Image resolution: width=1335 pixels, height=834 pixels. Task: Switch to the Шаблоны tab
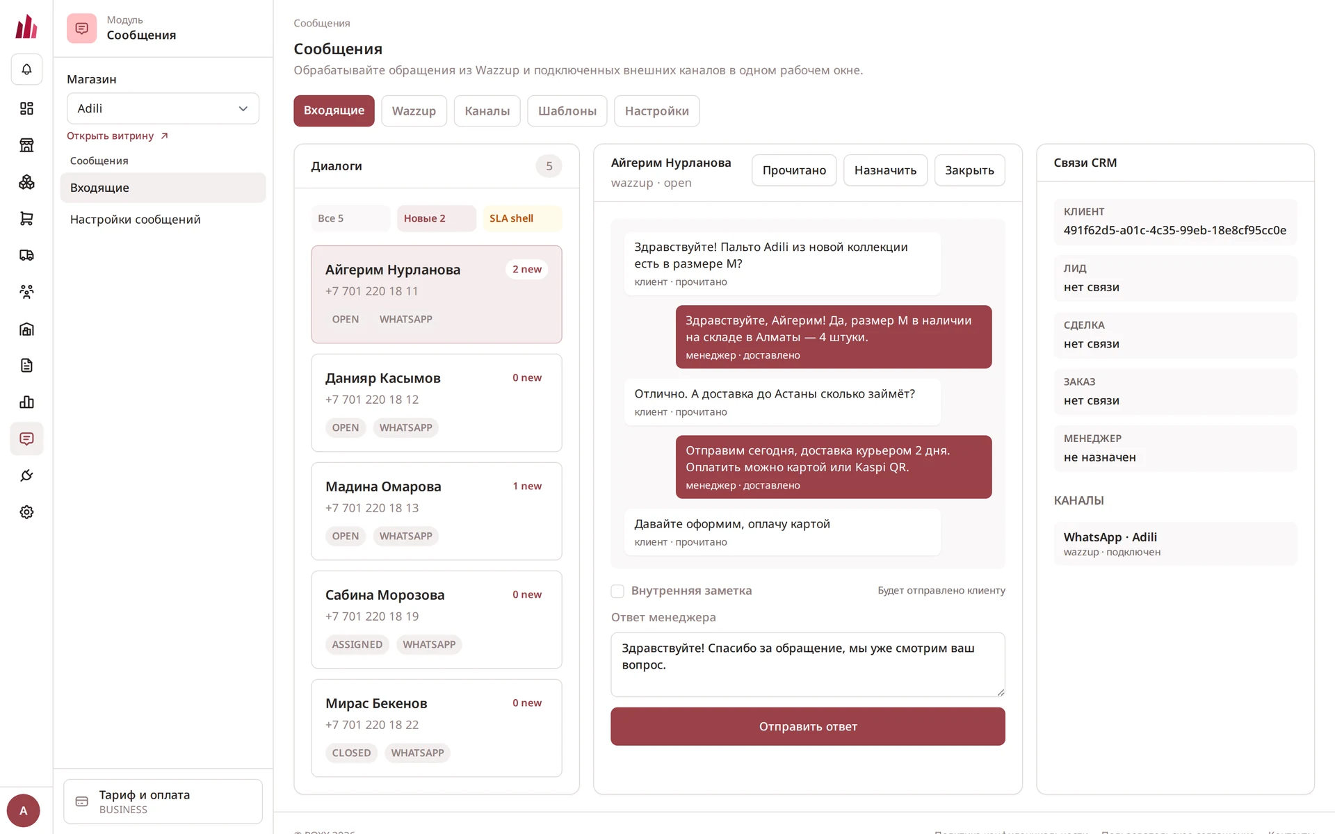(567, 111)
